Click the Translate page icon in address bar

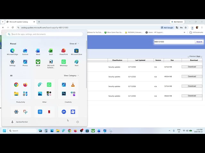177,28
